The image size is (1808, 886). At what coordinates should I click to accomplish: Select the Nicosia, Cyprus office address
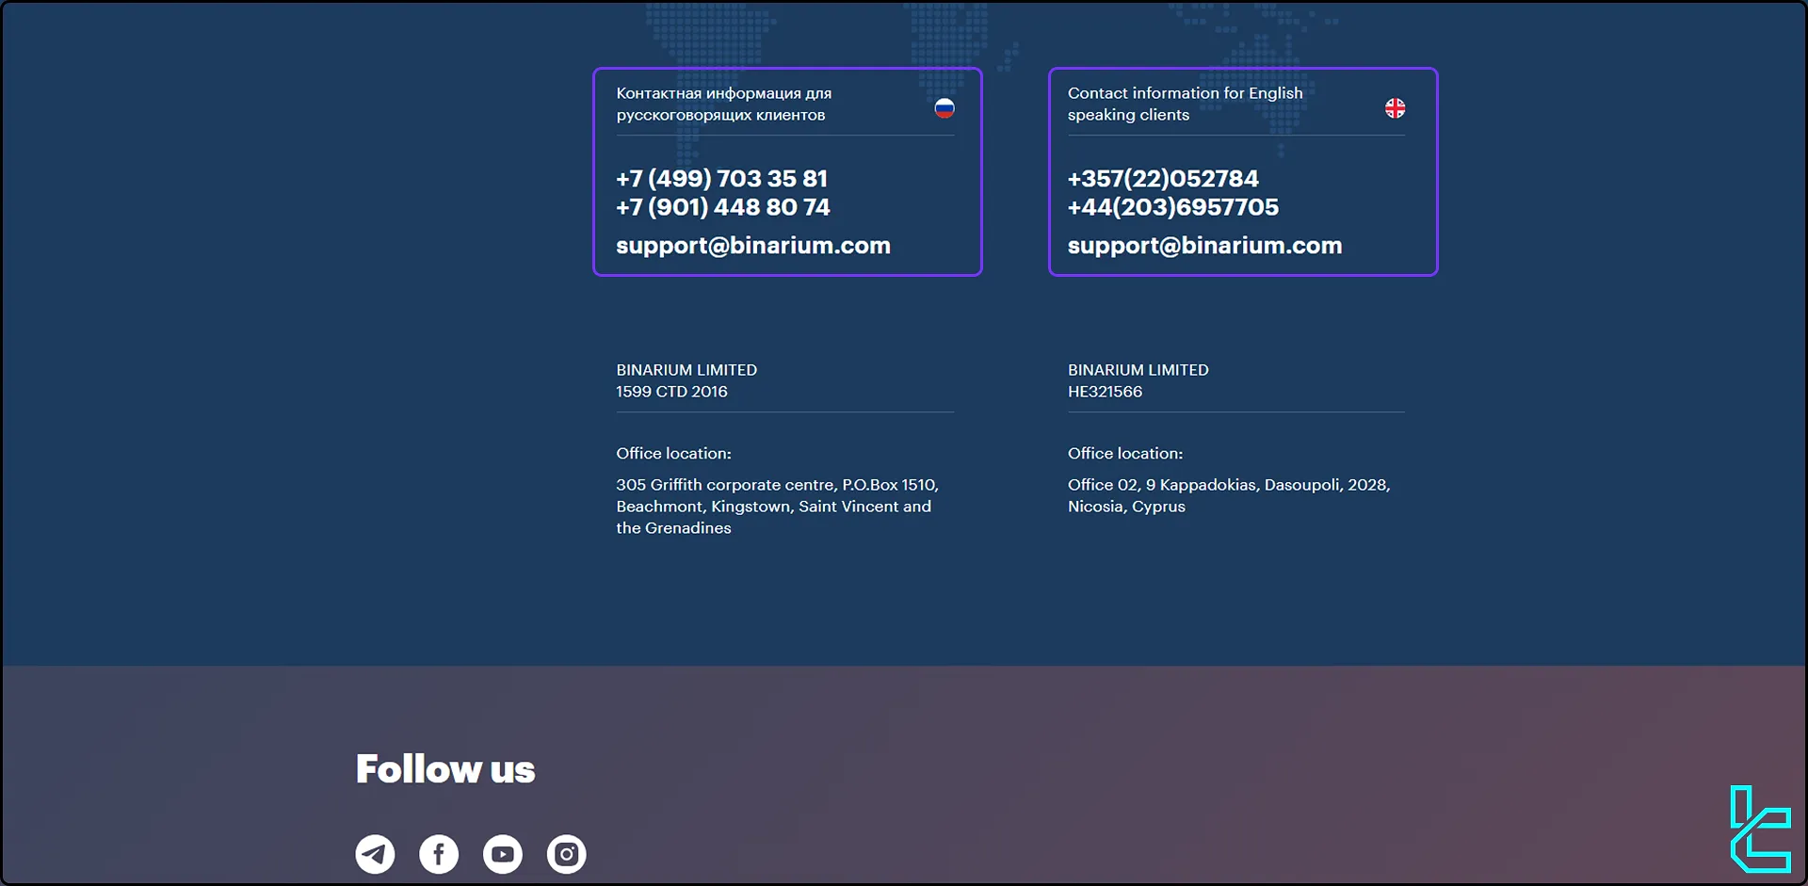coord(1229,495)
